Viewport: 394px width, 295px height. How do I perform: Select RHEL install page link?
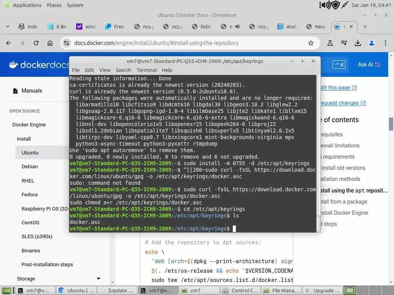(x=28, y=181)
